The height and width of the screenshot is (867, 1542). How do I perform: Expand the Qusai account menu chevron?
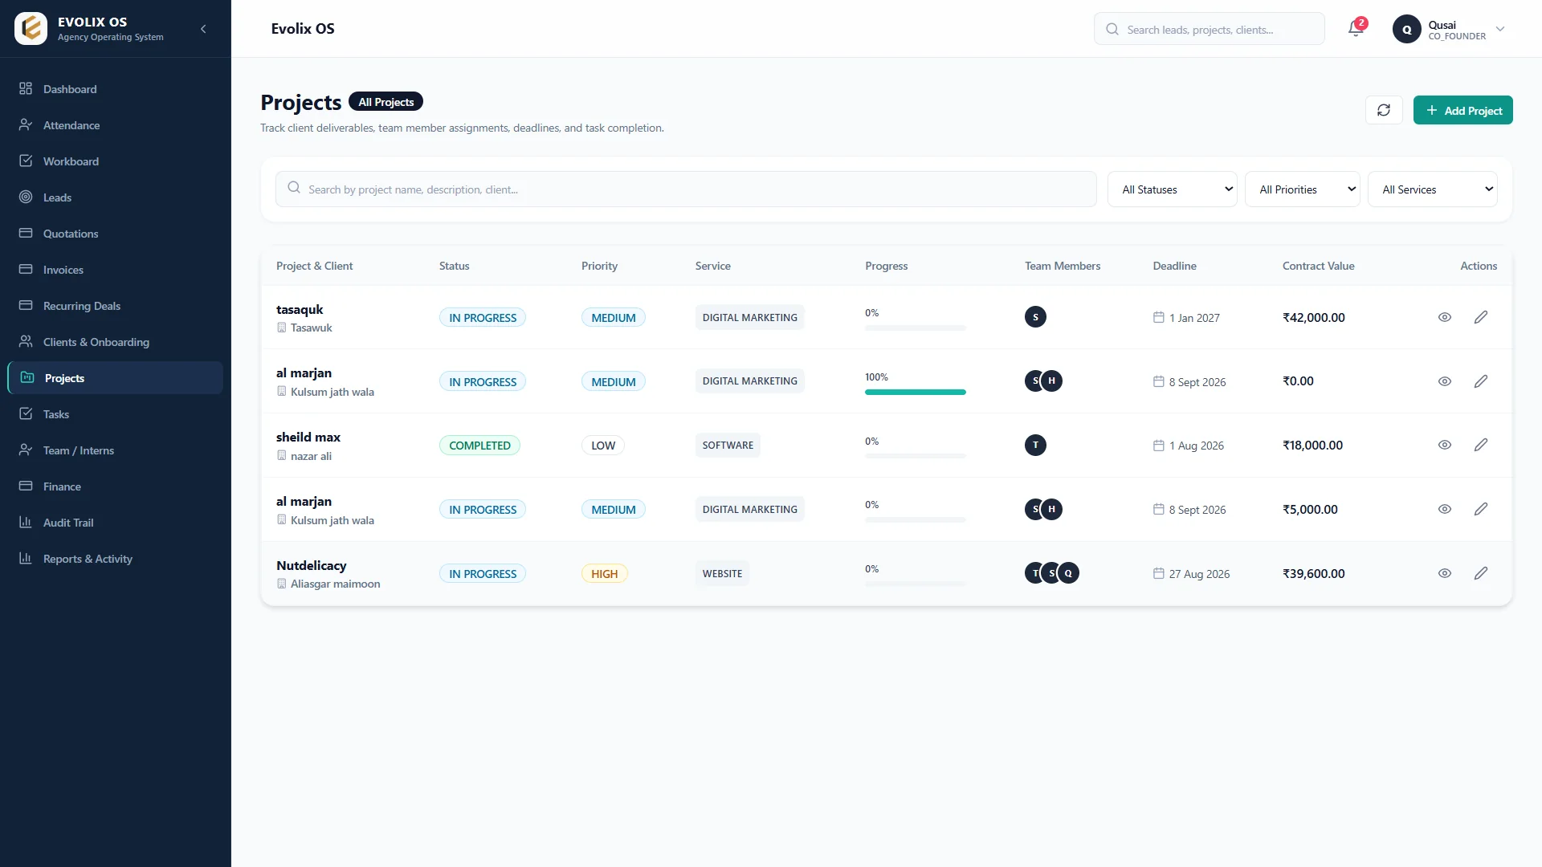click(1499, 29)
